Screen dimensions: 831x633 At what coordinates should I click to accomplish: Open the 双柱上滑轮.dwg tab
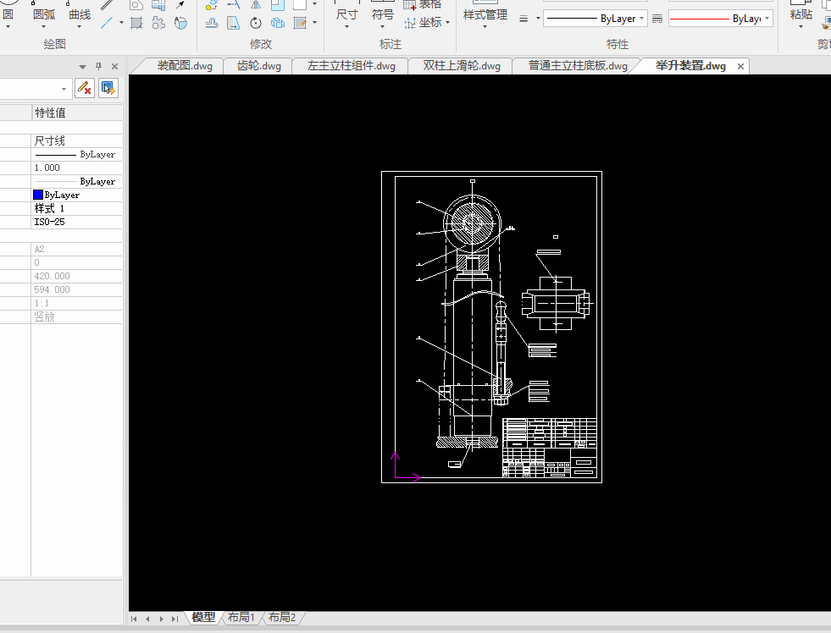461,65
